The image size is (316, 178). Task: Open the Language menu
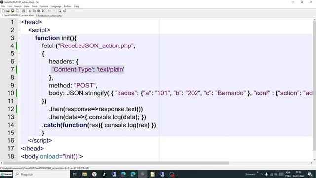click(x=56, y=6)
